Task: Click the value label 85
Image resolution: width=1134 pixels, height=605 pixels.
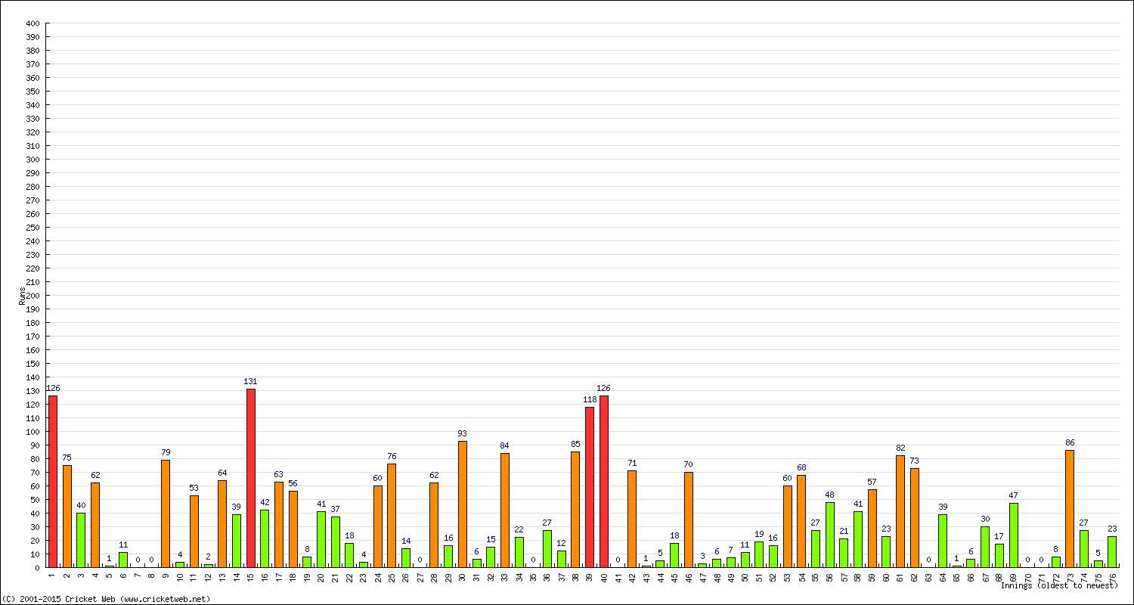Action: [x=575, y=443]
